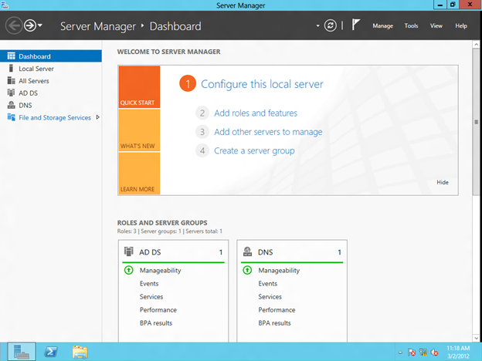This screenshot has width=482, height=361.
Task: Click green Manageability status icon in AD DS
Action: (x=128, y=271)
